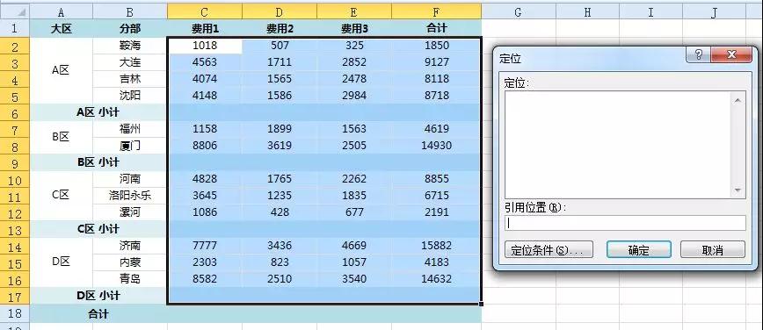763x330 pixels.
Task: Select column G header
Action: pos(519,11)
